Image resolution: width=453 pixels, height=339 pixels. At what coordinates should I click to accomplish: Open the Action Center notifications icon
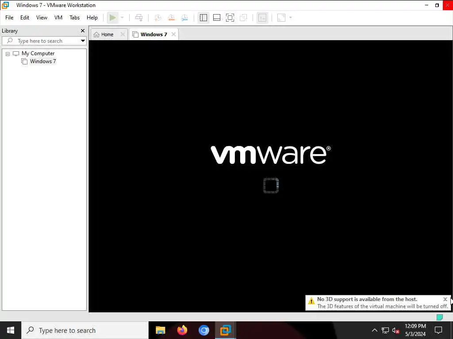(438, 330)
